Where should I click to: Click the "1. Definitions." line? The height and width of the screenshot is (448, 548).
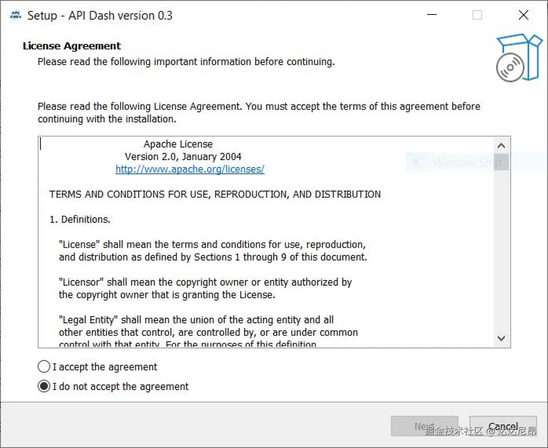80,220
